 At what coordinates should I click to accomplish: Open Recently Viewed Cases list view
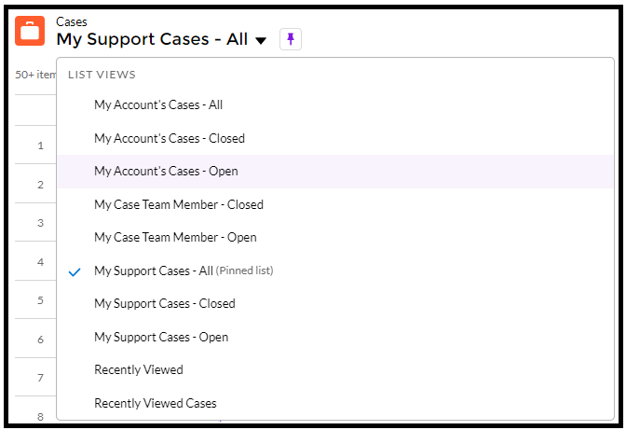point(156,403)
